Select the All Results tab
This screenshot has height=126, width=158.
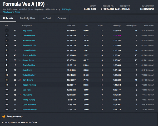point(8,18)
